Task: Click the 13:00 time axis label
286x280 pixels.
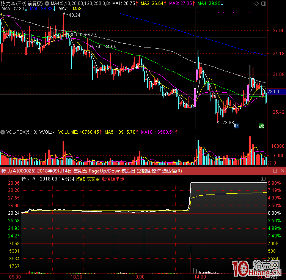Action: coord(138,277)
